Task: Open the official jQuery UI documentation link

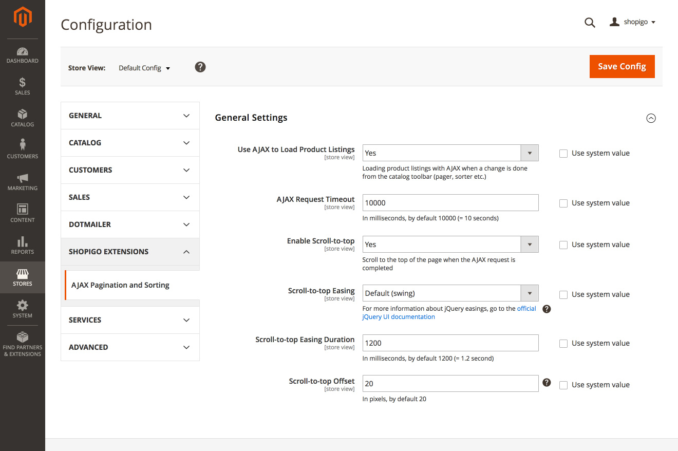Action: click(399, 317)
